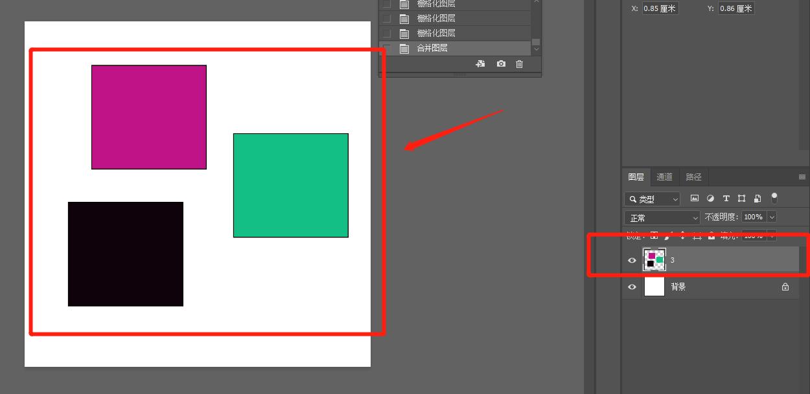Switch to the 图层 tab
The height and width of the screenshot is (394, 810).
[636, 177]
